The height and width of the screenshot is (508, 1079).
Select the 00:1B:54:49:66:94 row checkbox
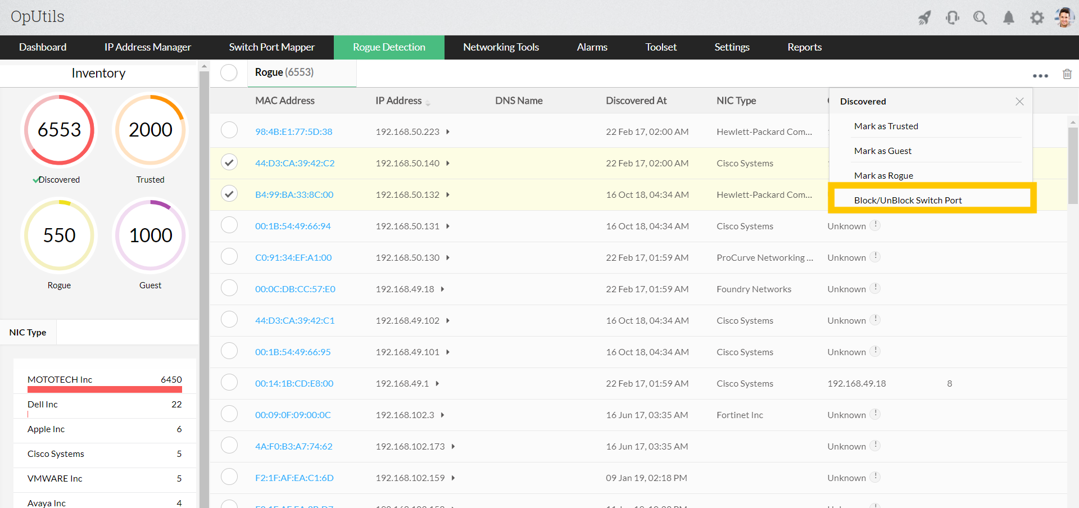[x=229, y=225]
